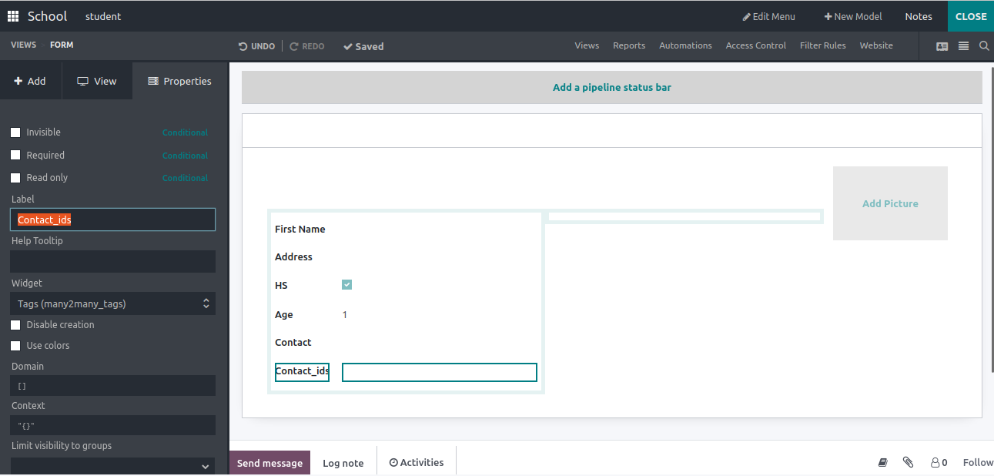This screenshot has height=476, width=994.
Task: Tick the Required checkbox
Action: pos(15,155)
